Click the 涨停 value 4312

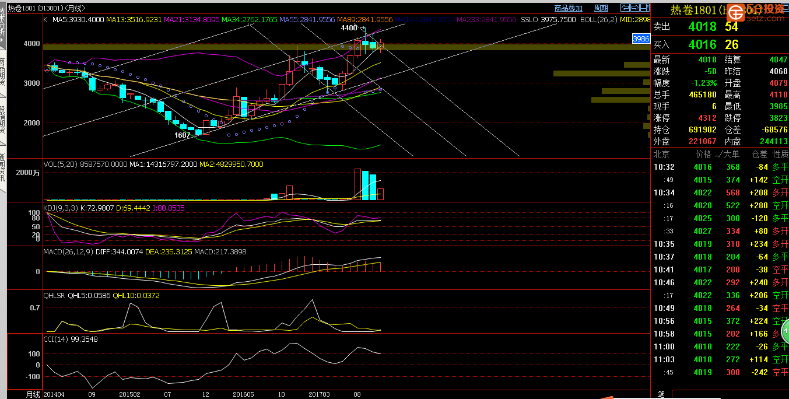(707, 118)
